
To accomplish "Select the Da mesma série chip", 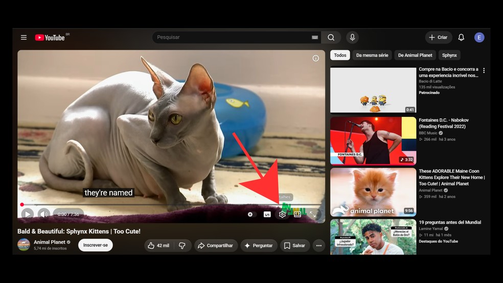I will tap(372, 55).
